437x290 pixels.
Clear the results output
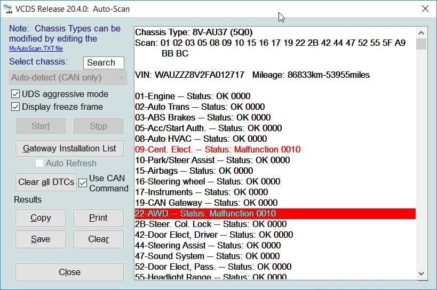point(98,239)
